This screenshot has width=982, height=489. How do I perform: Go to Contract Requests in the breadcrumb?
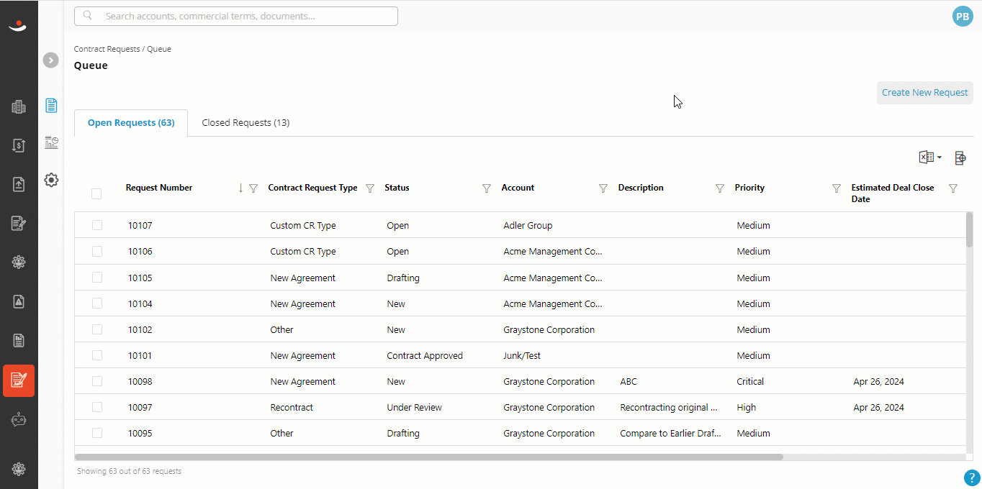click(107, 49)
